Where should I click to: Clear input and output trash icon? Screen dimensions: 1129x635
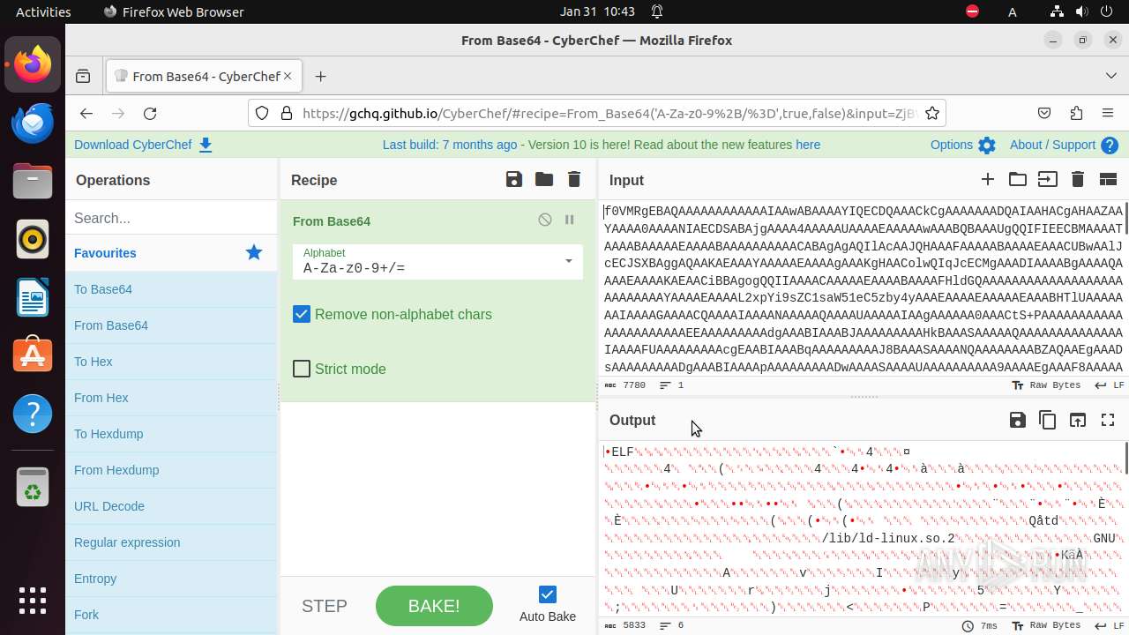[1078, 180]
